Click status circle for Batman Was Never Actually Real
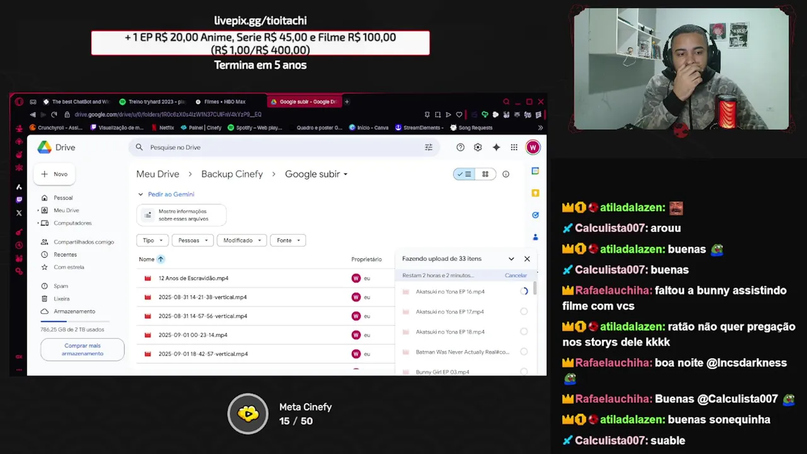Screen dimensions: 807x454 click(524, 352)
